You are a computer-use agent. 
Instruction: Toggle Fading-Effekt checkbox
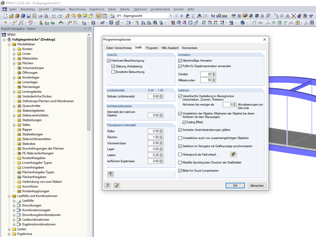[184, 122]
